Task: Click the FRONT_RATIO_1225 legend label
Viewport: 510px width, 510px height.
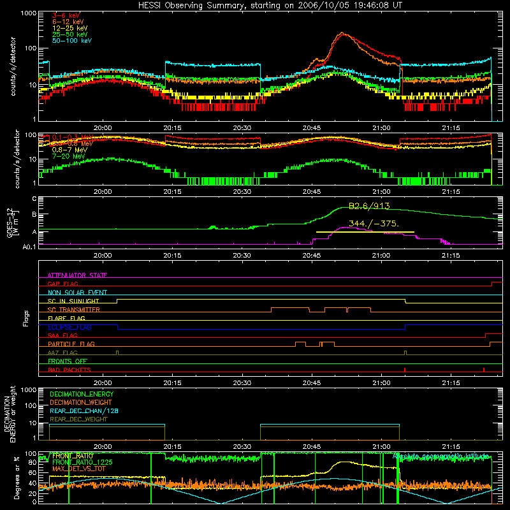Action: 82,462
